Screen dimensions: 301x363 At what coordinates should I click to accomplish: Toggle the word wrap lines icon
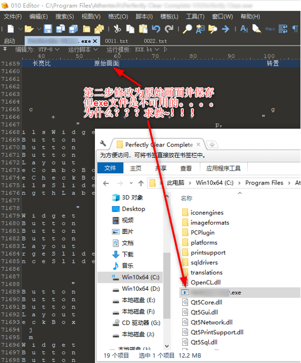click(283, 29)
